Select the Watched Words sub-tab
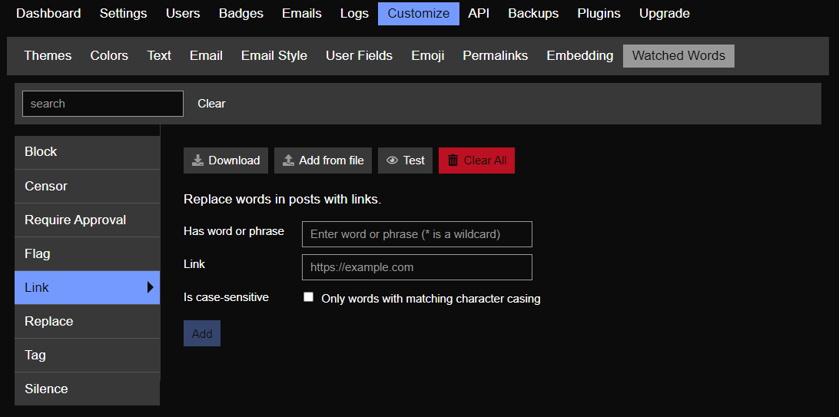 [x=678, y=55]
